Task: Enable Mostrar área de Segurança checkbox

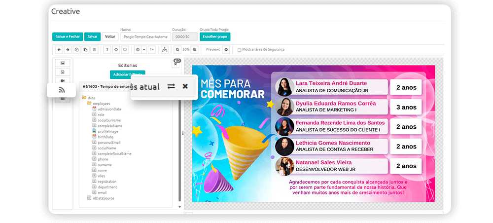Action: [239, 50]
